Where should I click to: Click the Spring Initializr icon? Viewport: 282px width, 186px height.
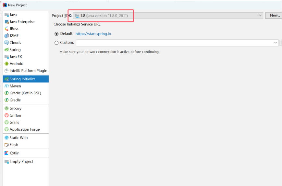click(7, 79)
